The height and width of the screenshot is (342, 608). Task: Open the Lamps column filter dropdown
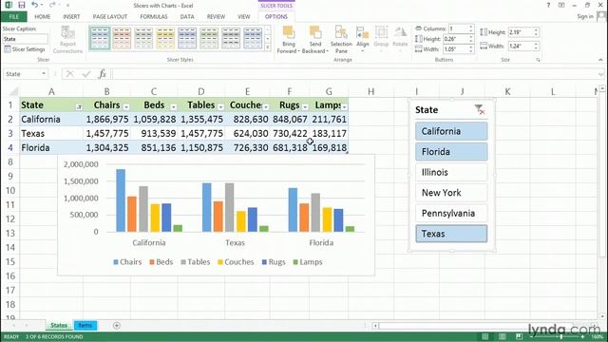[x=344, y=106]
